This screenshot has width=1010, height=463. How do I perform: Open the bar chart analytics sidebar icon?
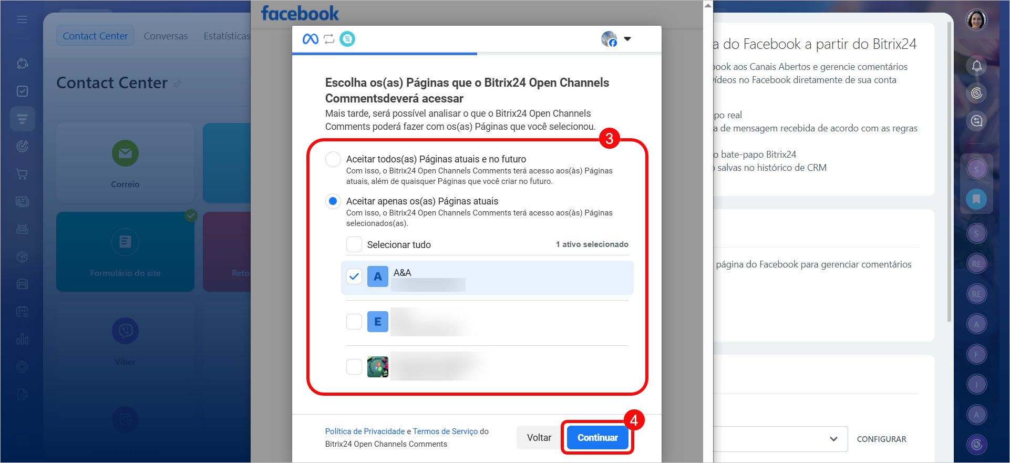click(x=22, y=338)
